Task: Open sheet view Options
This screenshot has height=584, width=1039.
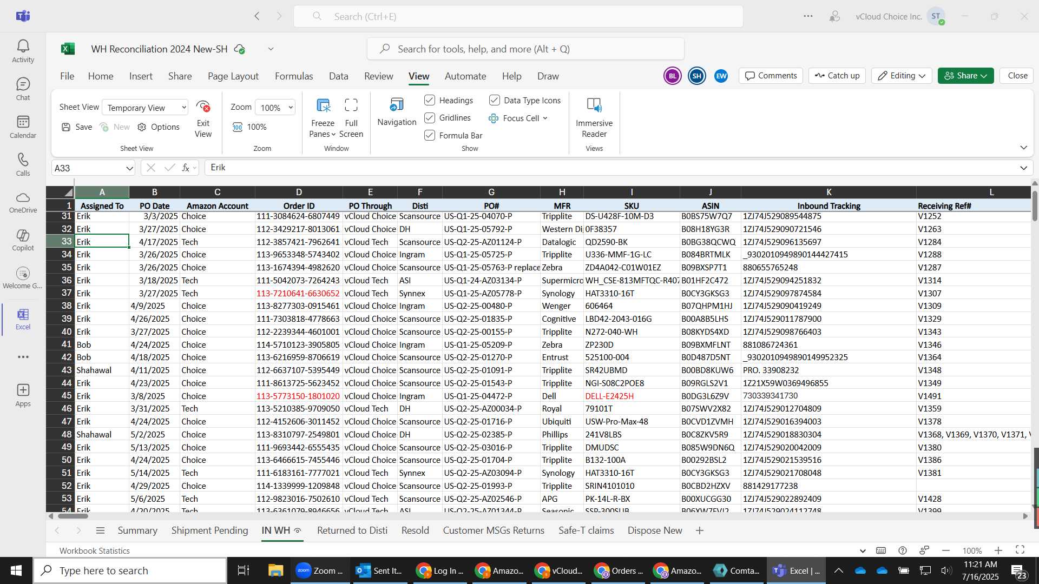Action: [159, 127]
